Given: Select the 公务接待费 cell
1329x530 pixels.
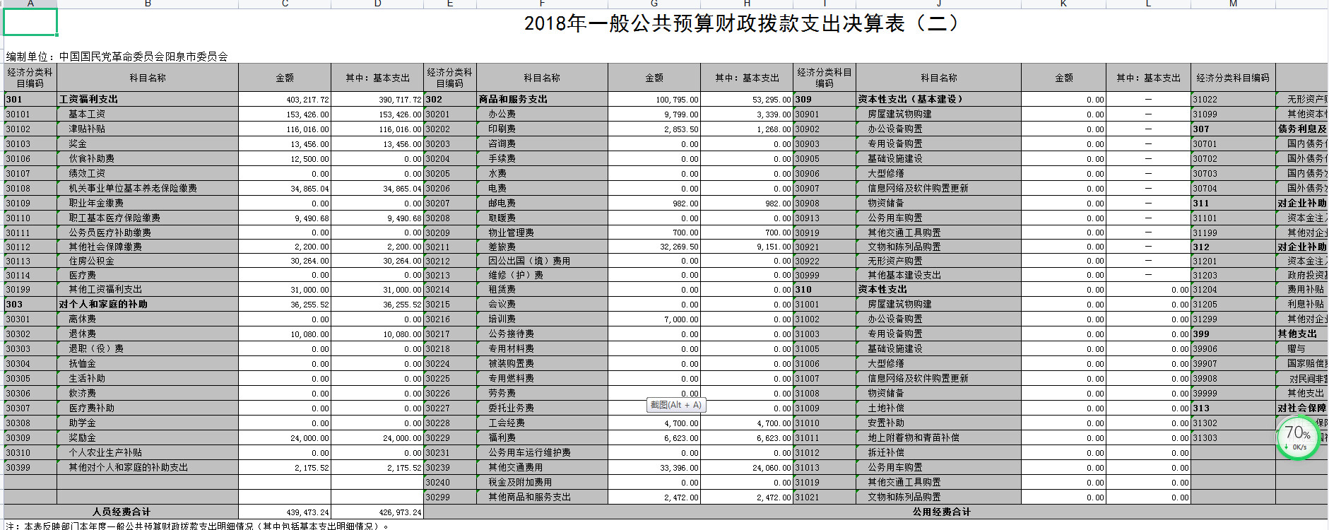Looking at the screenshot, I should [542, 334].
